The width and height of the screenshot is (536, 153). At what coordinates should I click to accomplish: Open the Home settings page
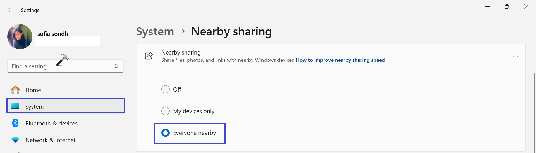point(33,90)
